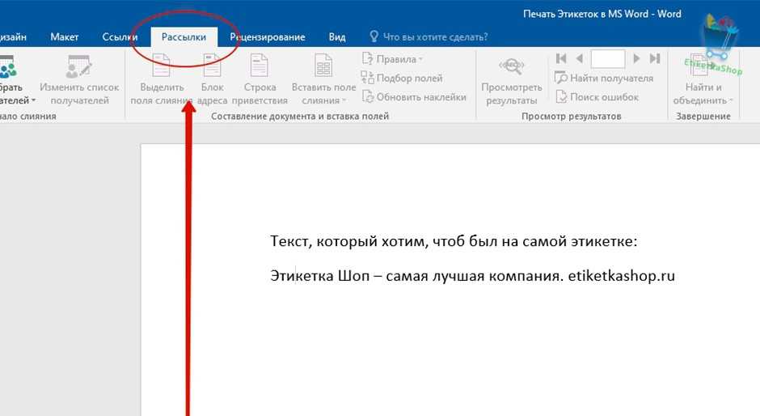760x416 pixels.
Task: Switch to the Макет tab
Action: [65, 37]
